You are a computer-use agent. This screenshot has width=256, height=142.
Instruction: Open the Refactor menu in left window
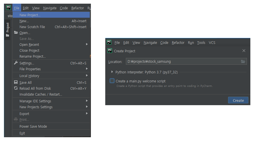tap(78, 8)
